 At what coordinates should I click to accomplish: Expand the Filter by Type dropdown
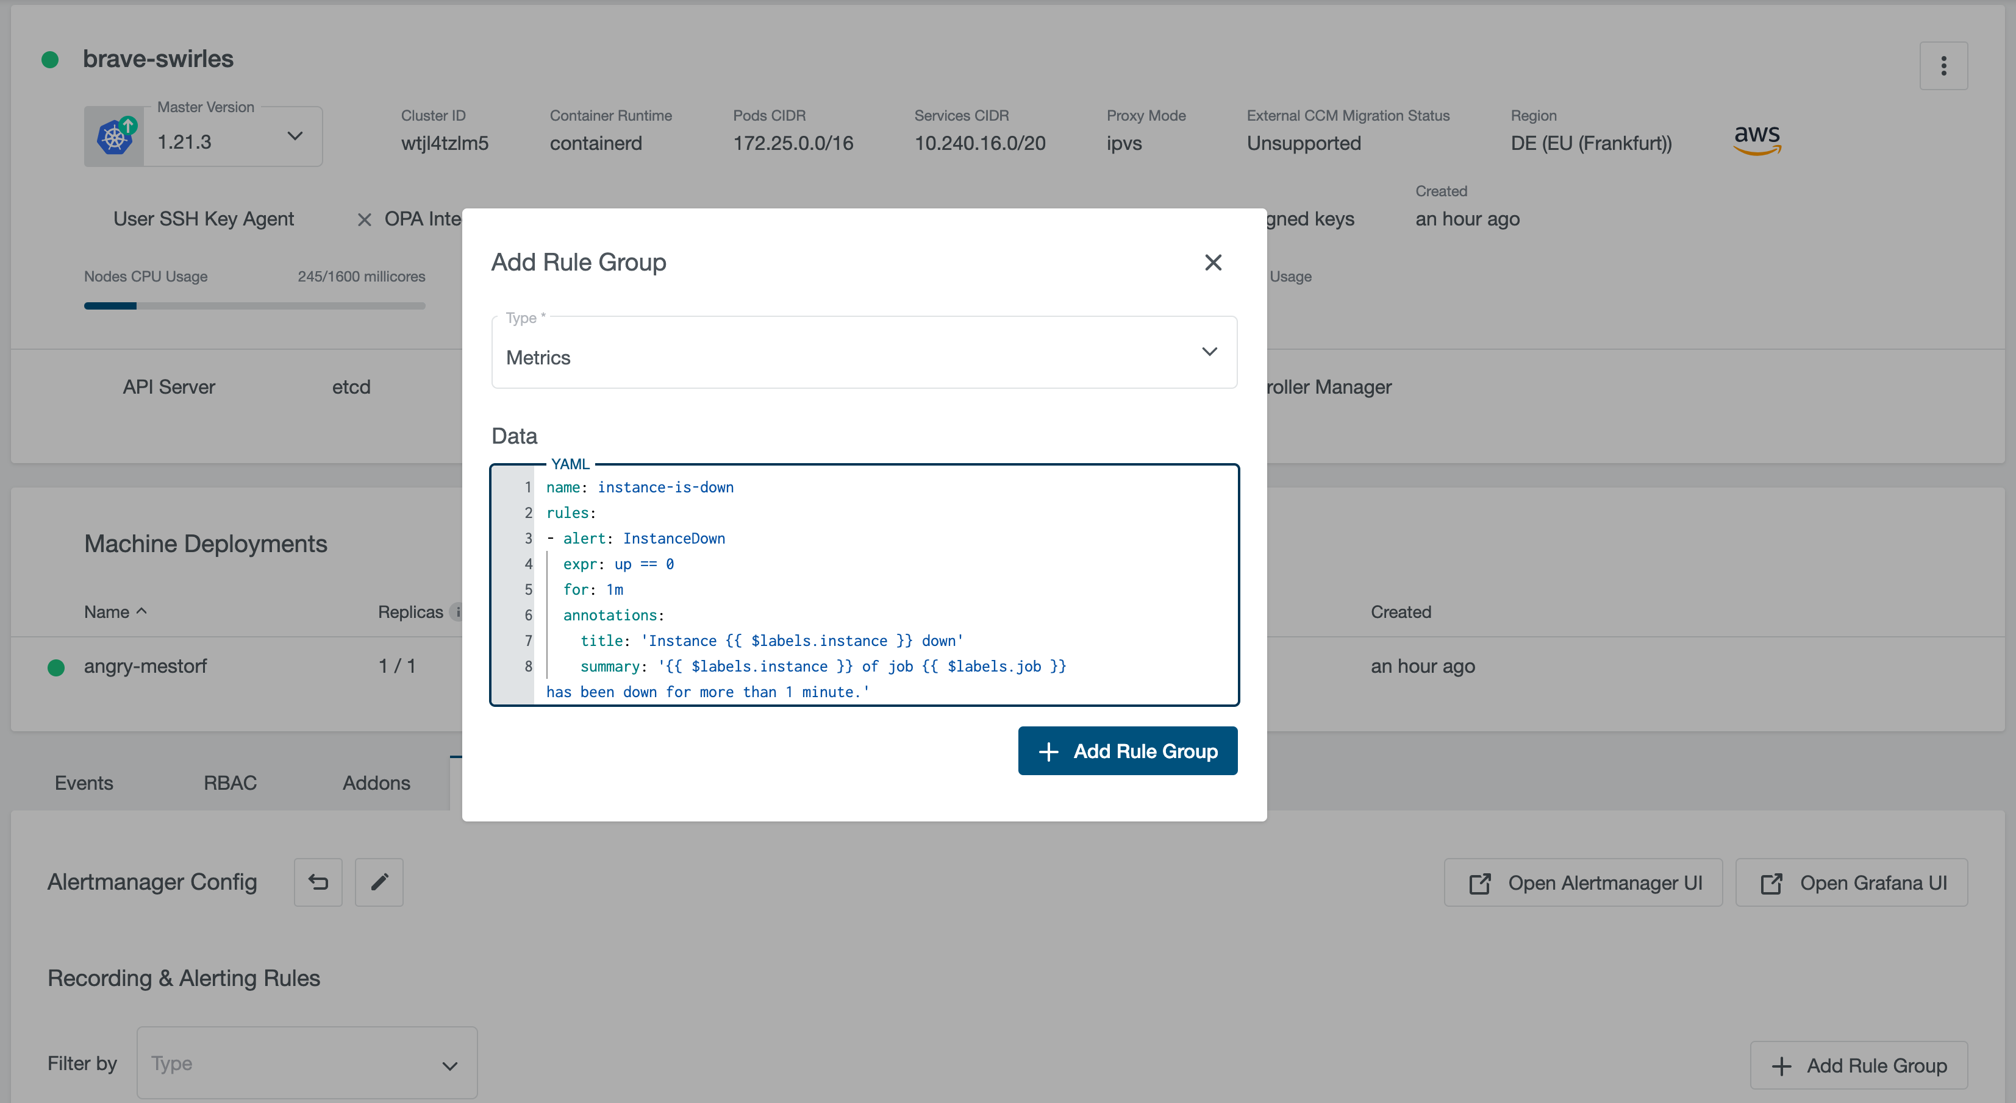coord(304,1063)
